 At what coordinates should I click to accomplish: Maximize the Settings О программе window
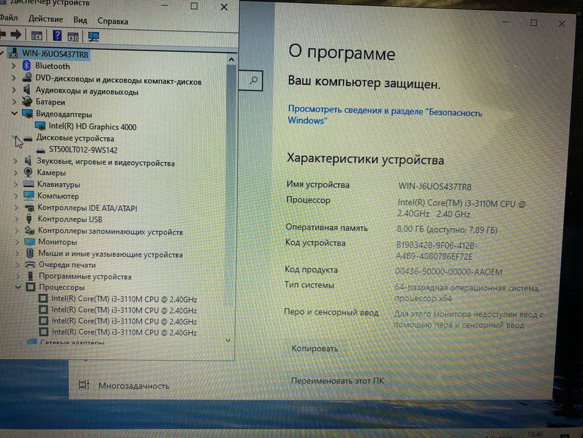534,23
